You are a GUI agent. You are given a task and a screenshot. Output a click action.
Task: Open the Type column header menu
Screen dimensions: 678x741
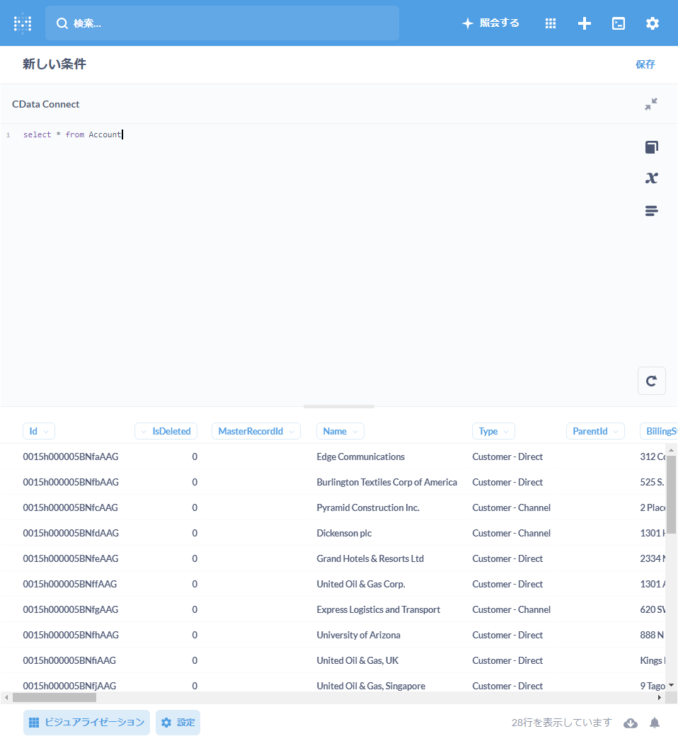pyautogui.click(x=493, y=431)
